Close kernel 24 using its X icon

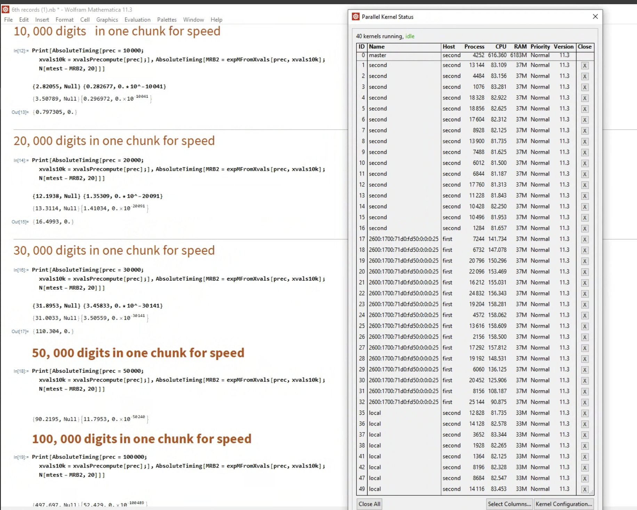click(x=584, y=316)
